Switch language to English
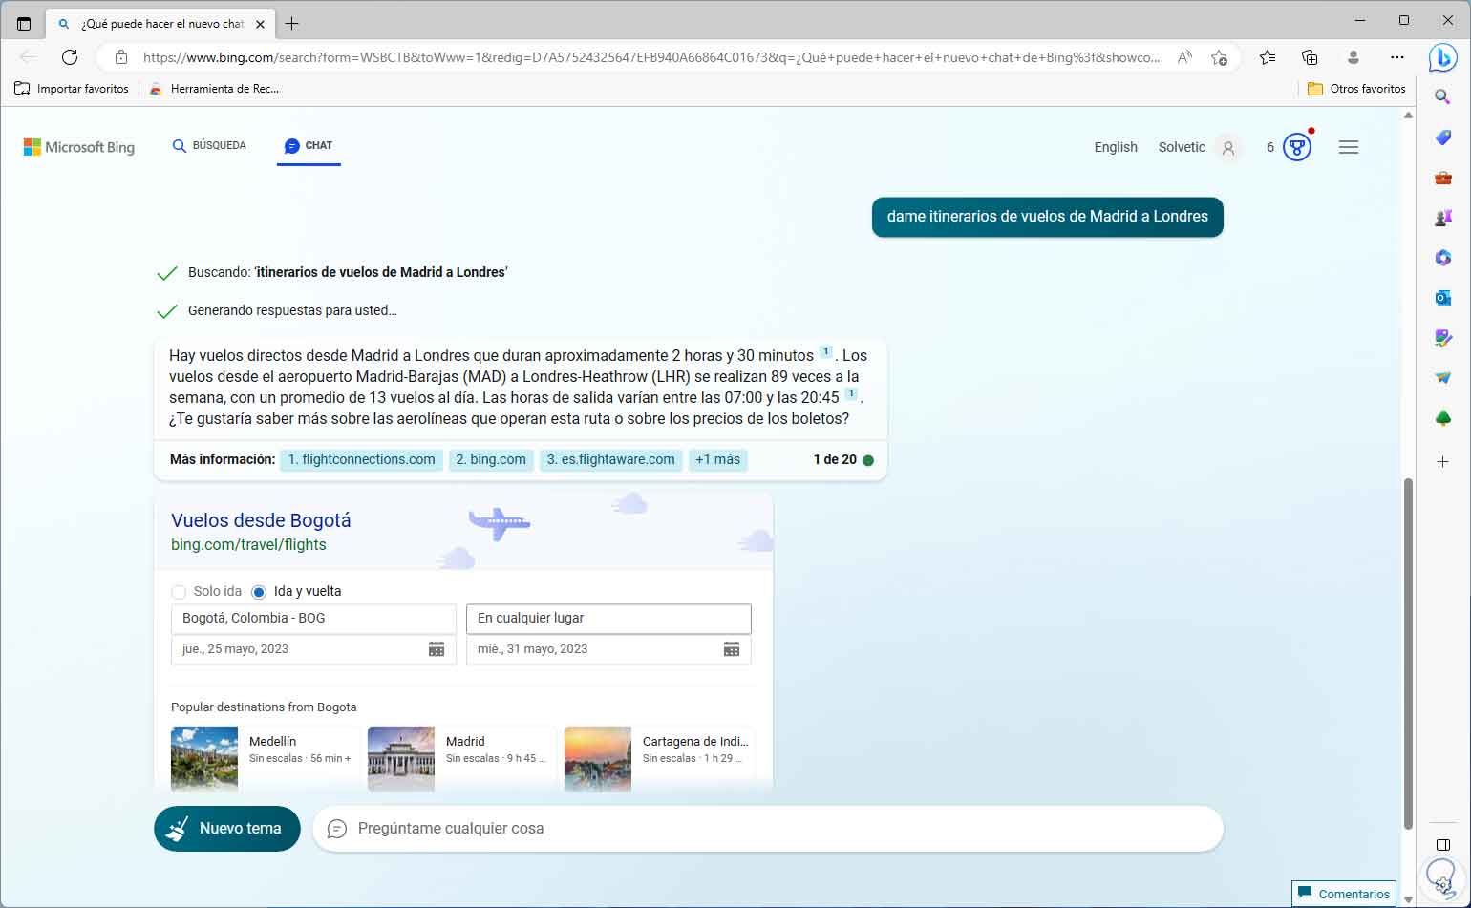Screen dimensions: 1471x908 click(x=1116, y=147)
